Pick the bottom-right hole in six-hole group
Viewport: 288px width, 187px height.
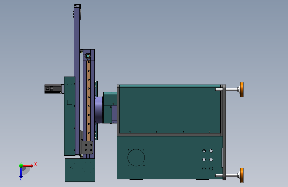point(211,168)
